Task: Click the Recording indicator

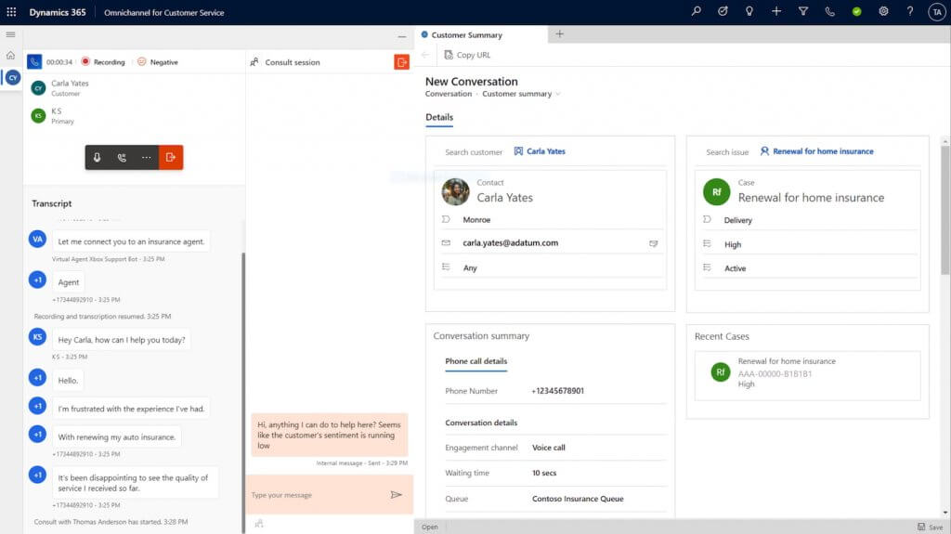Action: pos(103,62)
